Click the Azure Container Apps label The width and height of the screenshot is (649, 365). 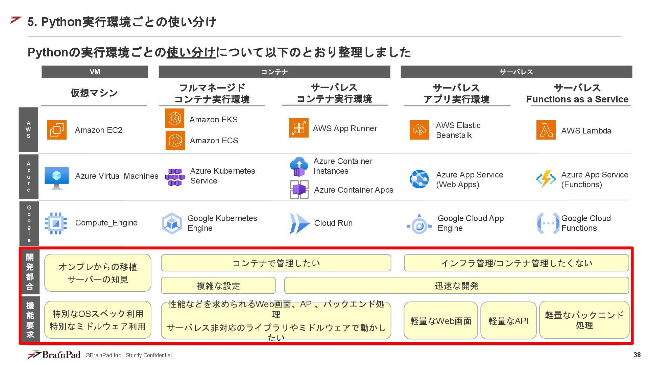(x=354, y=190)
